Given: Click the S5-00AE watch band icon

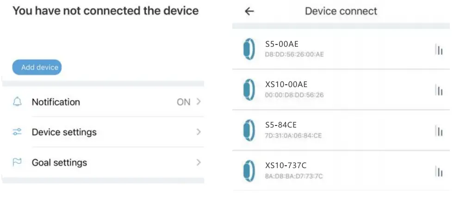Looking at the screenshot, I should point(249,48).
